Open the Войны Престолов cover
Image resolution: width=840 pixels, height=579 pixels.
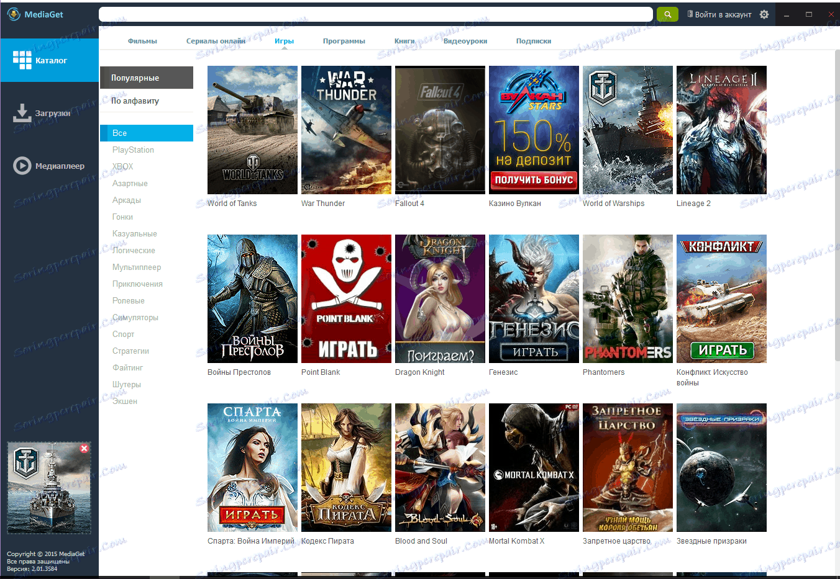252,298
